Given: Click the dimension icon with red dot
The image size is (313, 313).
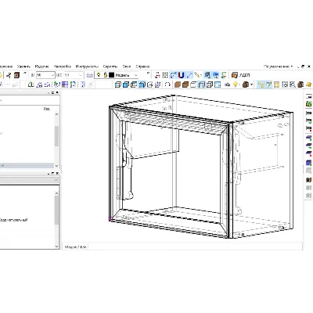Looking at the screenshot, I should coord(309,128).
